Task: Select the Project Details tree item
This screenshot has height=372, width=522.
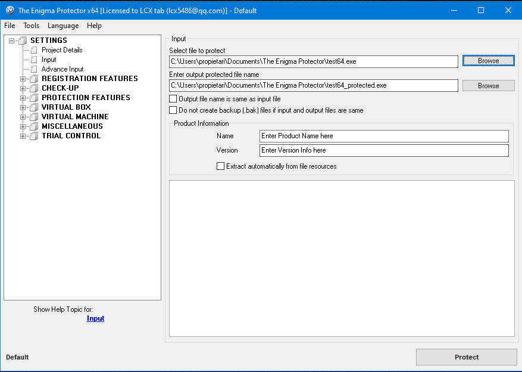Action: [62, 50]
